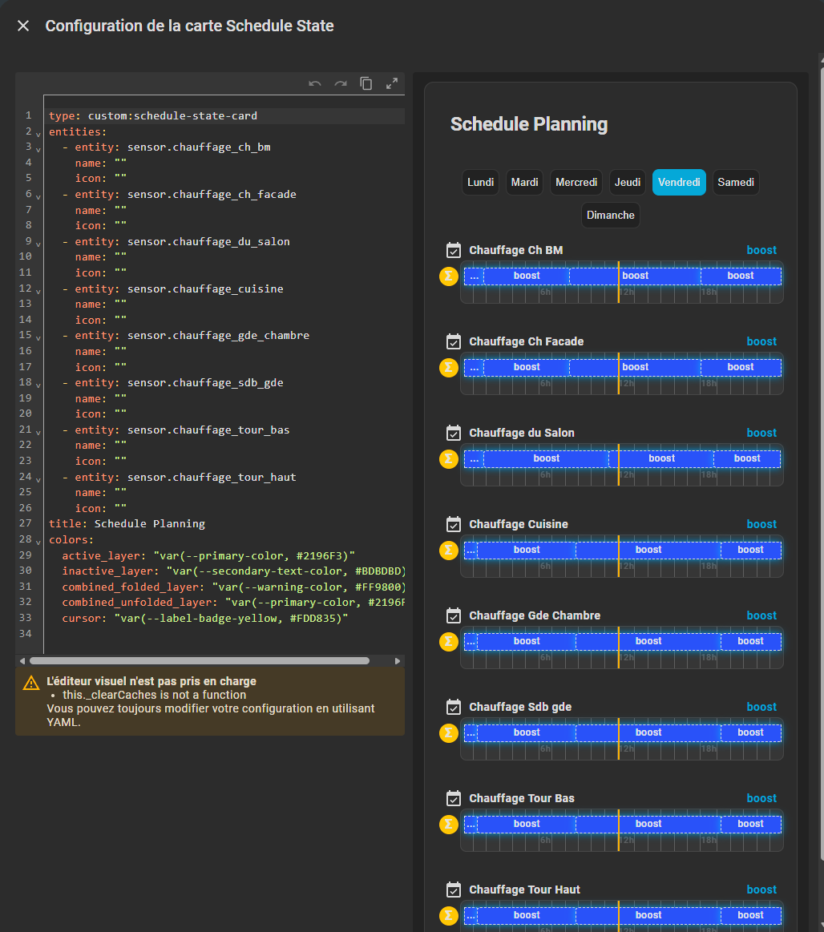Click the middle boost block of Chauffage Gde Chambre
The image size is (824, 932).
[648, 641]
